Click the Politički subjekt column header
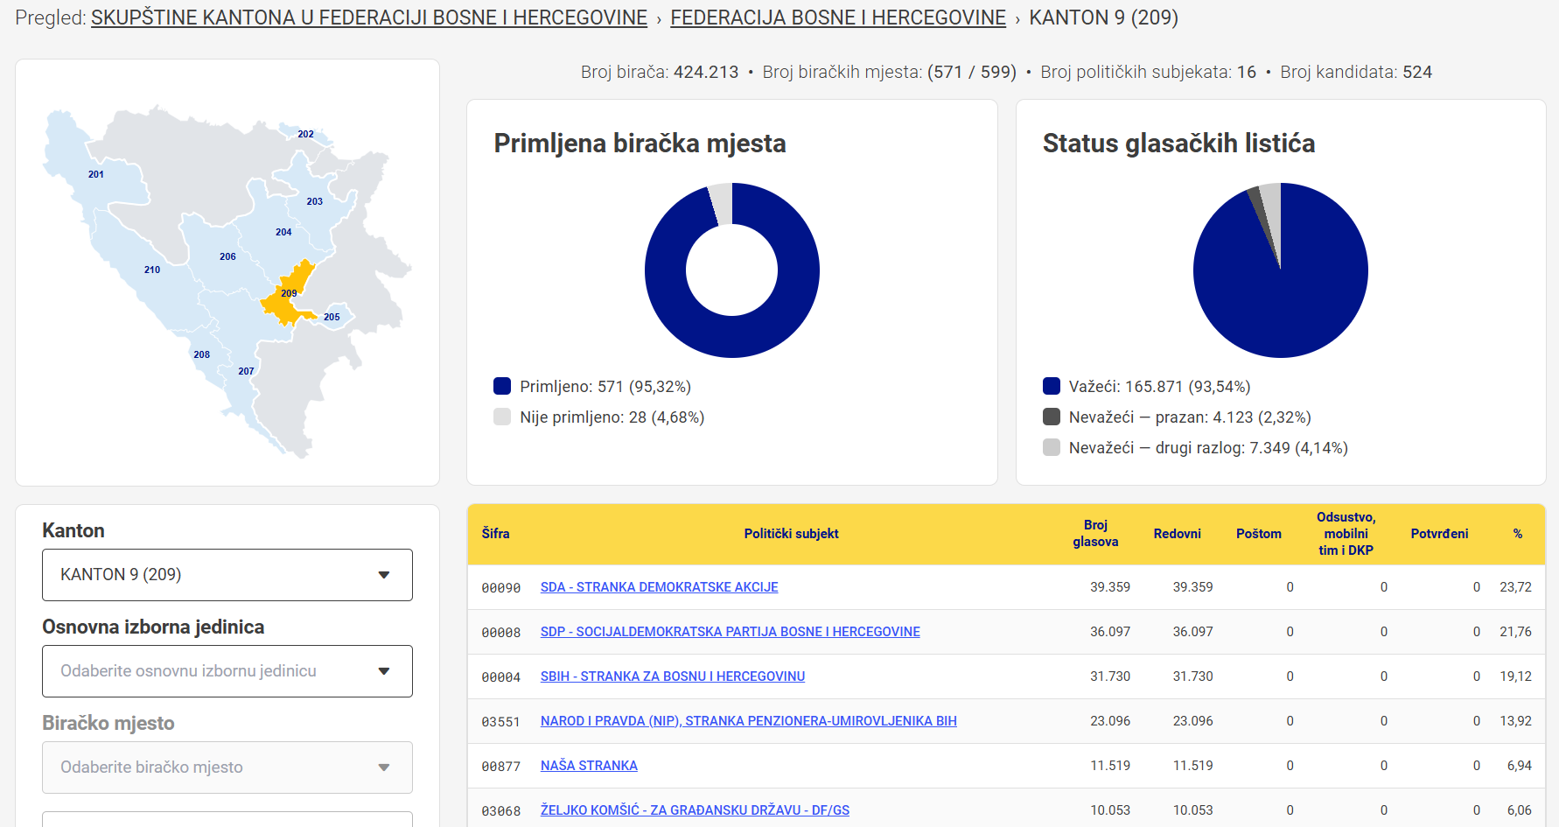The height and width of the screenshot is (827, 1559). pos(791,534)
